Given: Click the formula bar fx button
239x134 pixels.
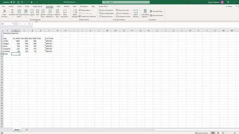Looking at the screenshot, I should (x=30, y=24).
